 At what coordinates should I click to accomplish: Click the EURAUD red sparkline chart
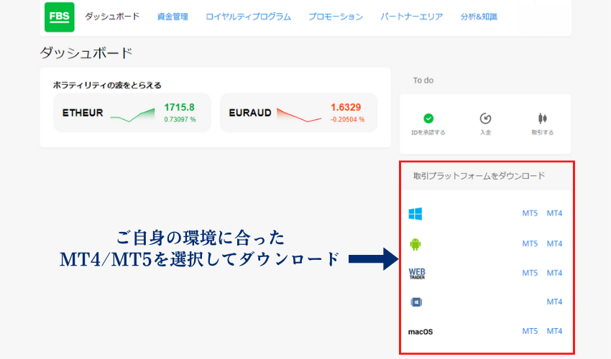tap(299, 116)
